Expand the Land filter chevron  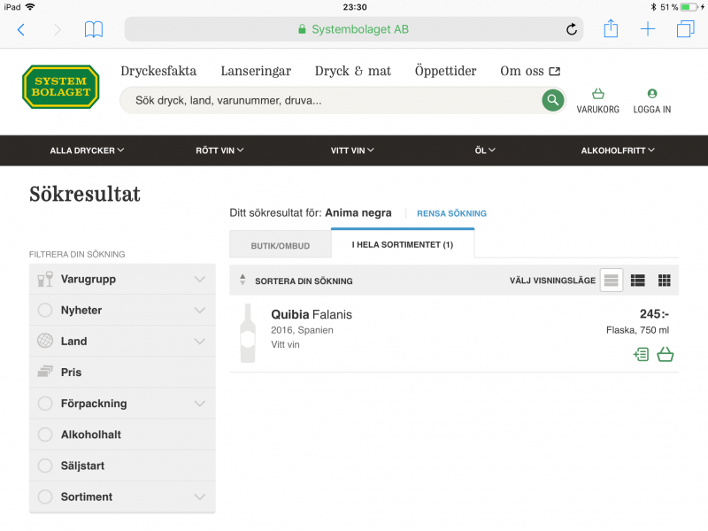coord(200,342)
